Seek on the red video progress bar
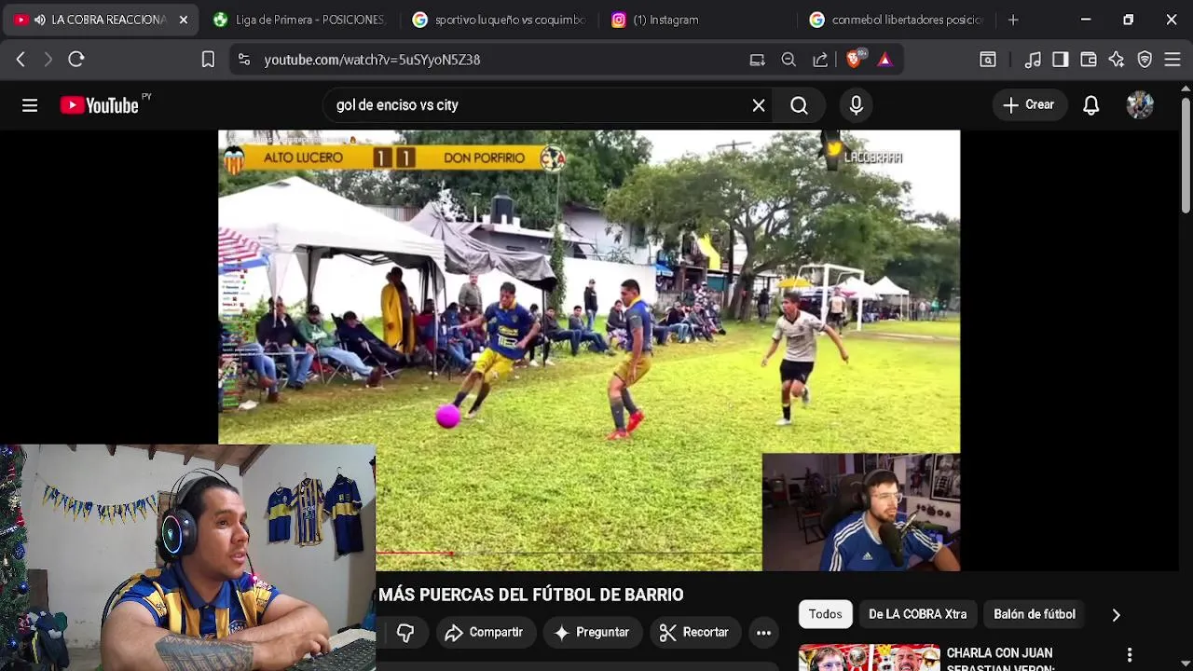 [x=415, y=553]
